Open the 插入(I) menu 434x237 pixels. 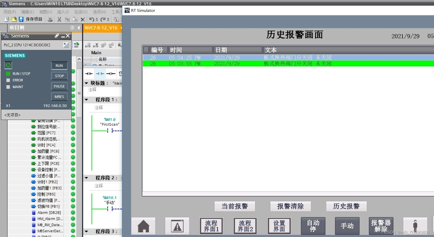coord(63,12)
